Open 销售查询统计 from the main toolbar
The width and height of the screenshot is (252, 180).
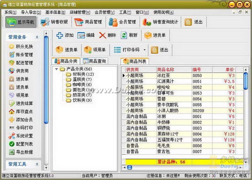tap(161, 22)
